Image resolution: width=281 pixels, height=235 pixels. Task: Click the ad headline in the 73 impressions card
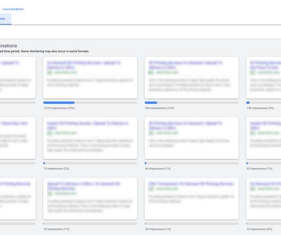(x=88, y=125)
